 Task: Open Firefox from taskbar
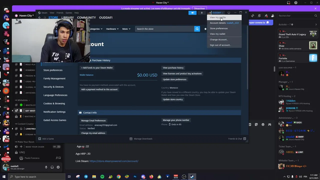[151, 177]
